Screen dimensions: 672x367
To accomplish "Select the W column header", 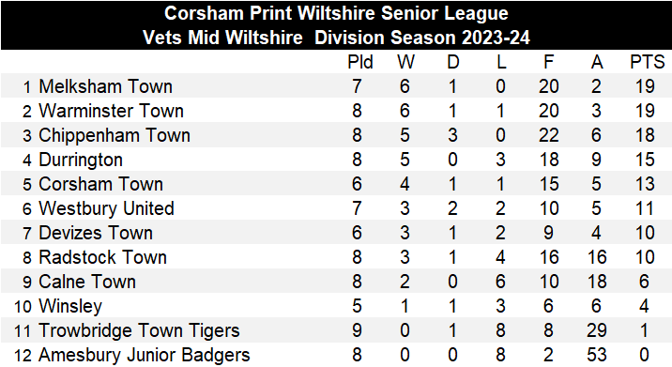I will [405, 62].
